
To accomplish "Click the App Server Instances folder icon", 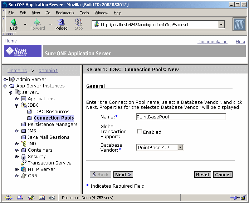I will point(12,86).
